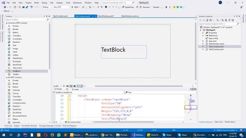Open the File menu

pyautogui.click(x=8, y=3)
